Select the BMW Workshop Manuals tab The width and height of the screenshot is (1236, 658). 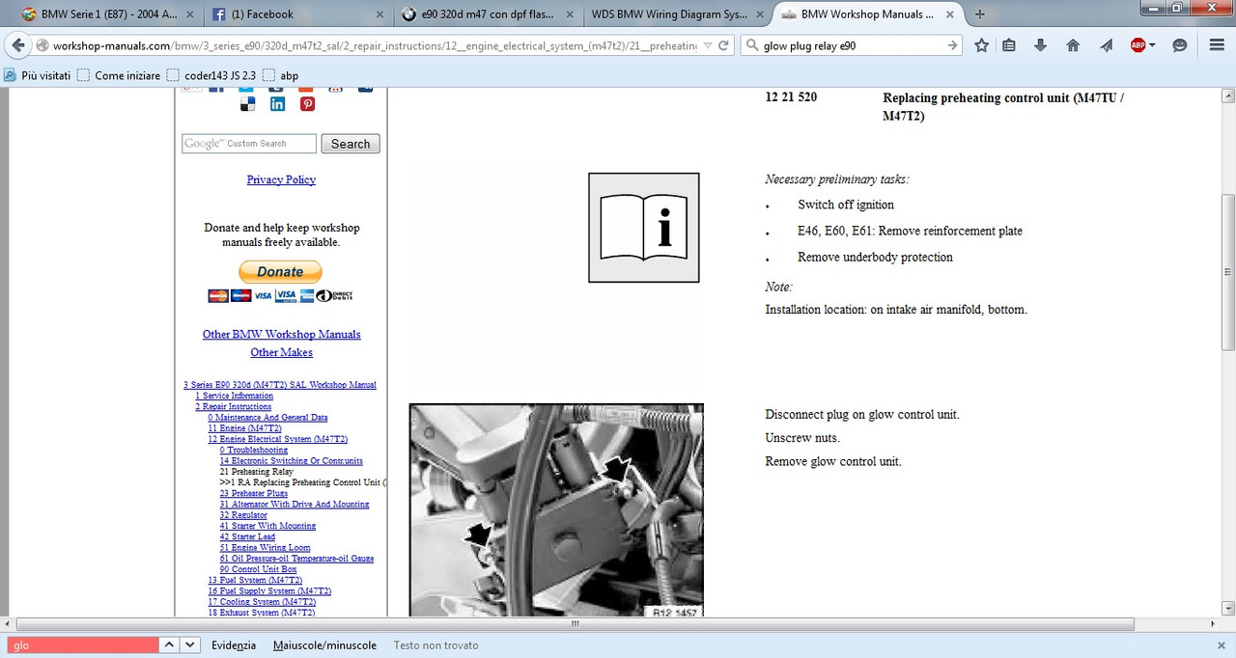[869, 14]
